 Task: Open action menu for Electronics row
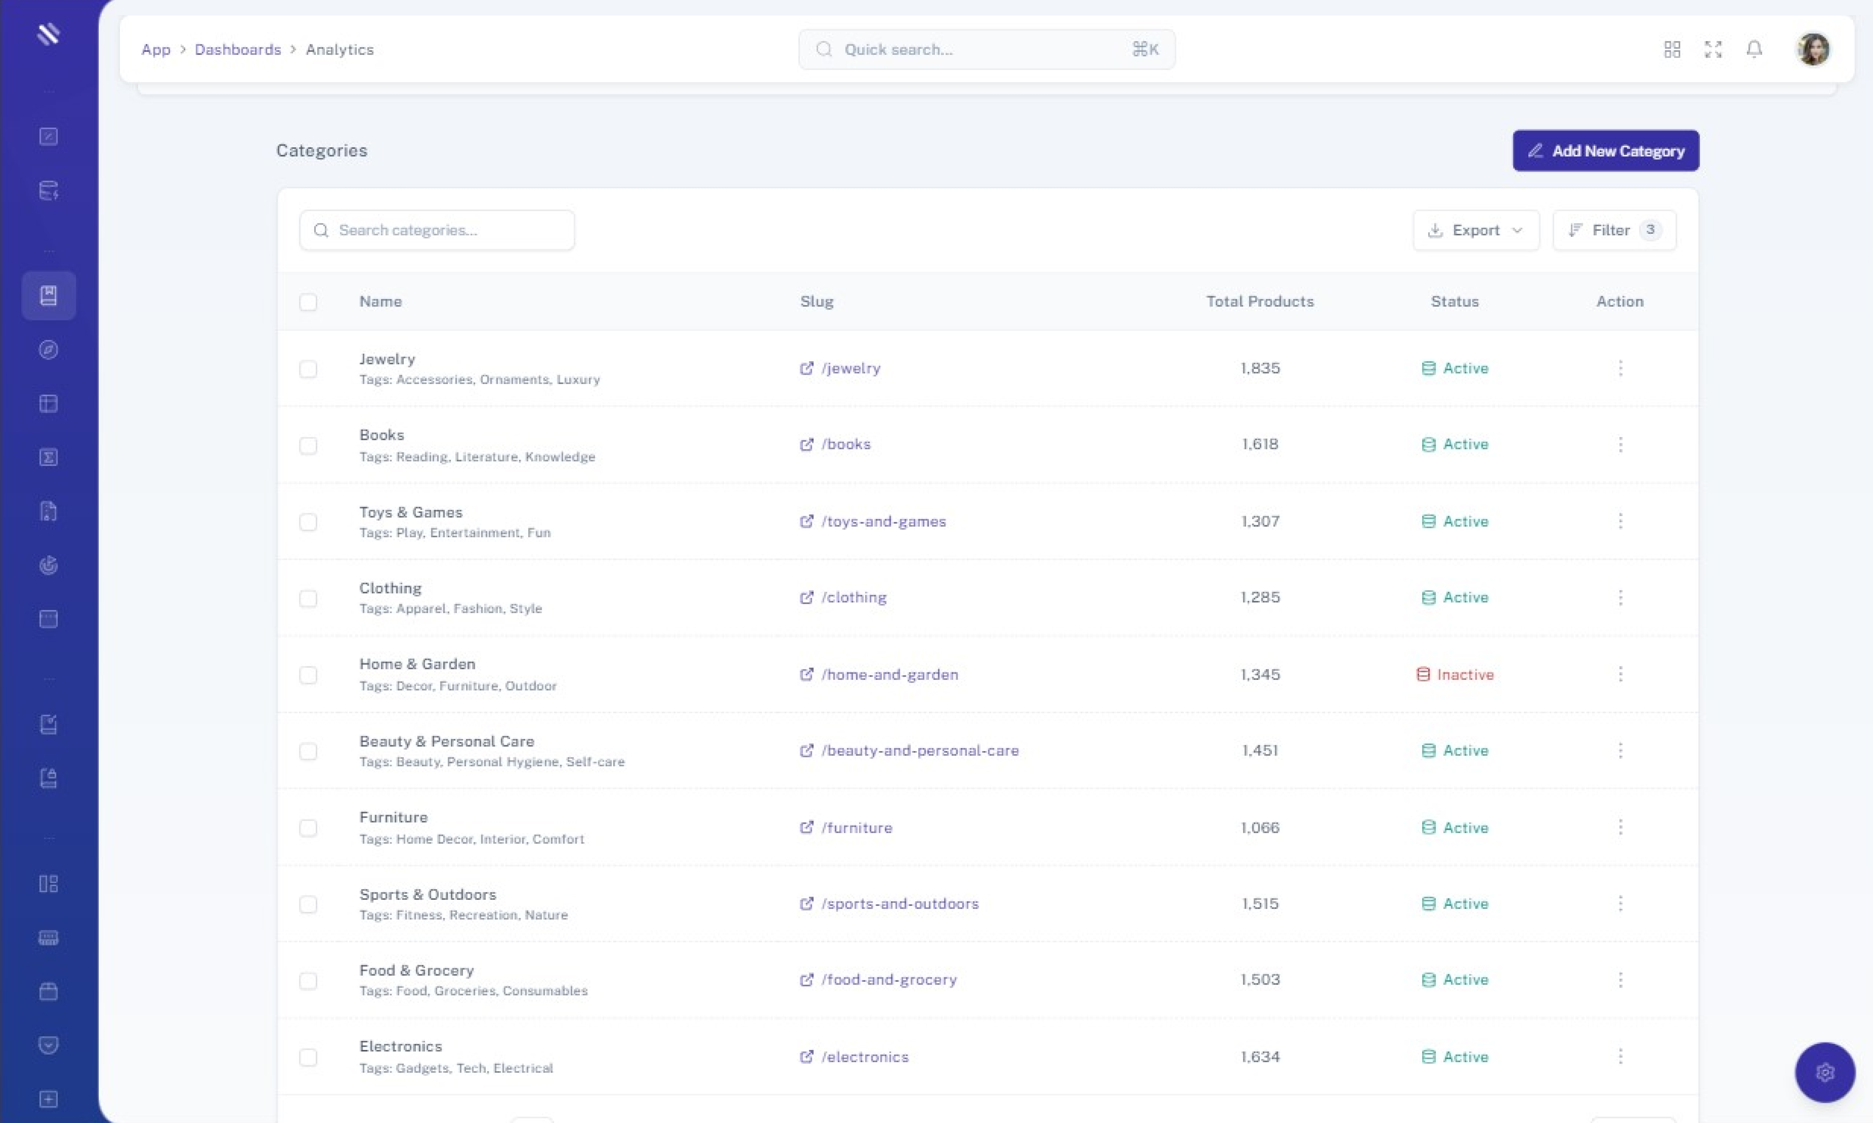point(1620,1056)
